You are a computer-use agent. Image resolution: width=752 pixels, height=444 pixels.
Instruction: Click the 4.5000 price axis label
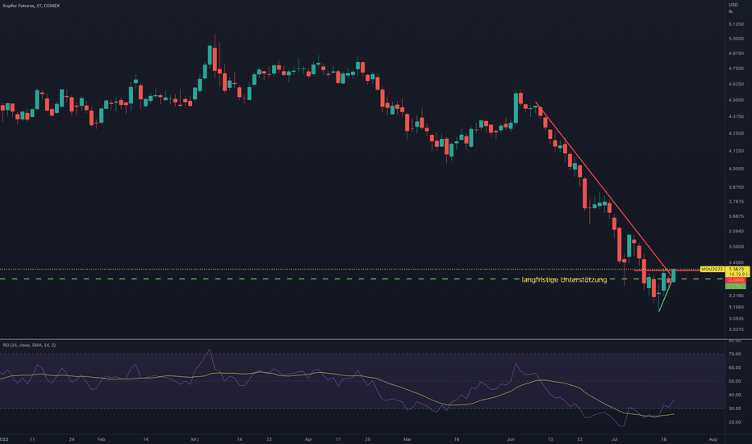(x=736, y=100)
